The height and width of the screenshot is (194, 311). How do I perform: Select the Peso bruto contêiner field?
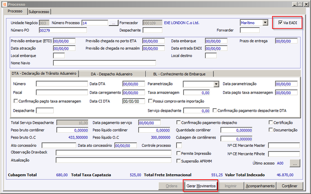(72, 130)
